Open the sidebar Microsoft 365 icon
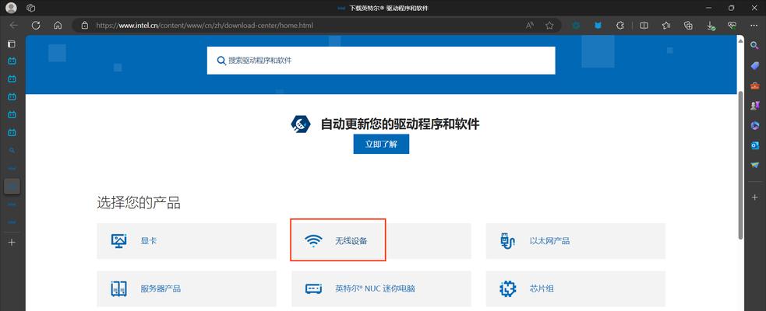Screen dimensions: 766x311 coord(754,125)
